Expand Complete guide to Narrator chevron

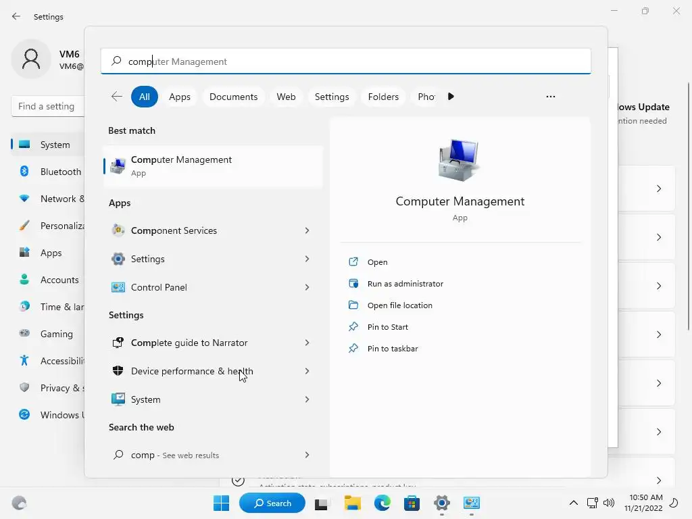[x=307, y=343]
